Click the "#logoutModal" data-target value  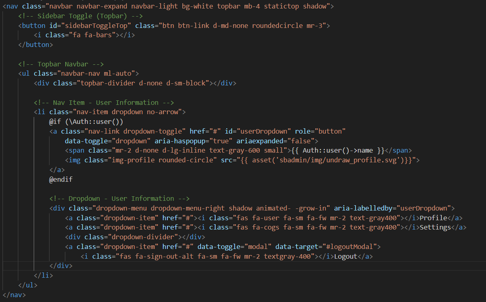tap(350, 247)
